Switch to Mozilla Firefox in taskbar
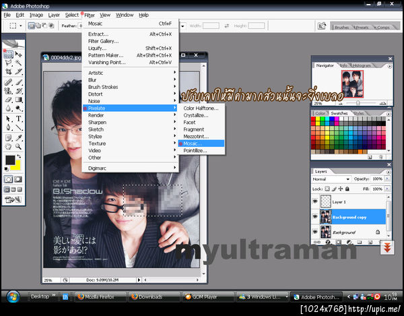This screenshot has height=316, width=404. tap(100, 296)
